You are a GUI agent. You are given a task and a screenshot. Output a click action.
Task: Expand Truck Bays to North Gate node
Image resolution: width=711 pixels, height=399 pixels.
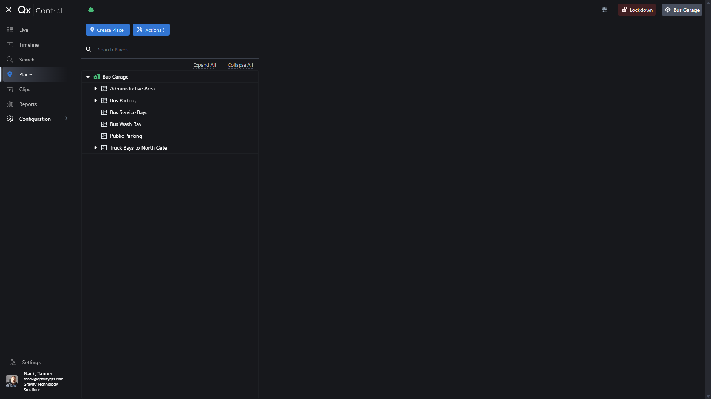click(x=96, y=148)
